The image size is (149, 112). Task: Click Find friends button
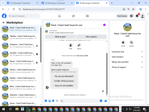122,16
